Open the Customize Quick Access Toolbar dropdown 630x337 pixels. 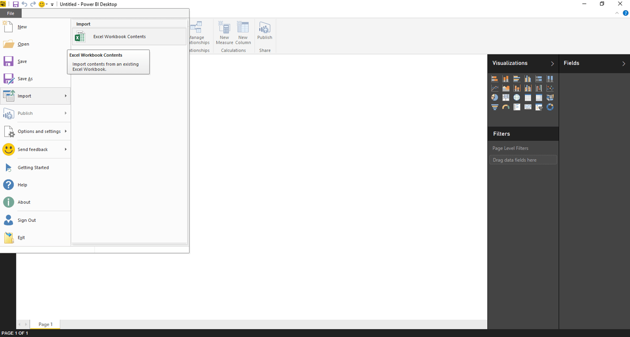(52, 5)
